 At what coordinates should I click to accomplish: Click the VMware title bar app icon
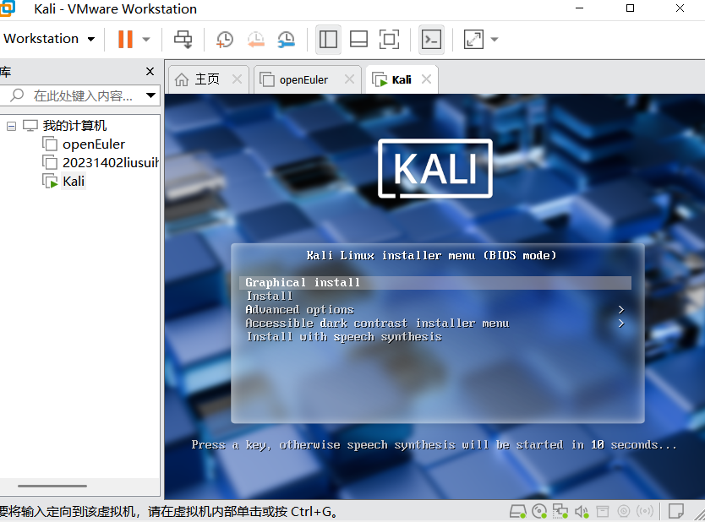pyautogui.click(x=8, y=8)
